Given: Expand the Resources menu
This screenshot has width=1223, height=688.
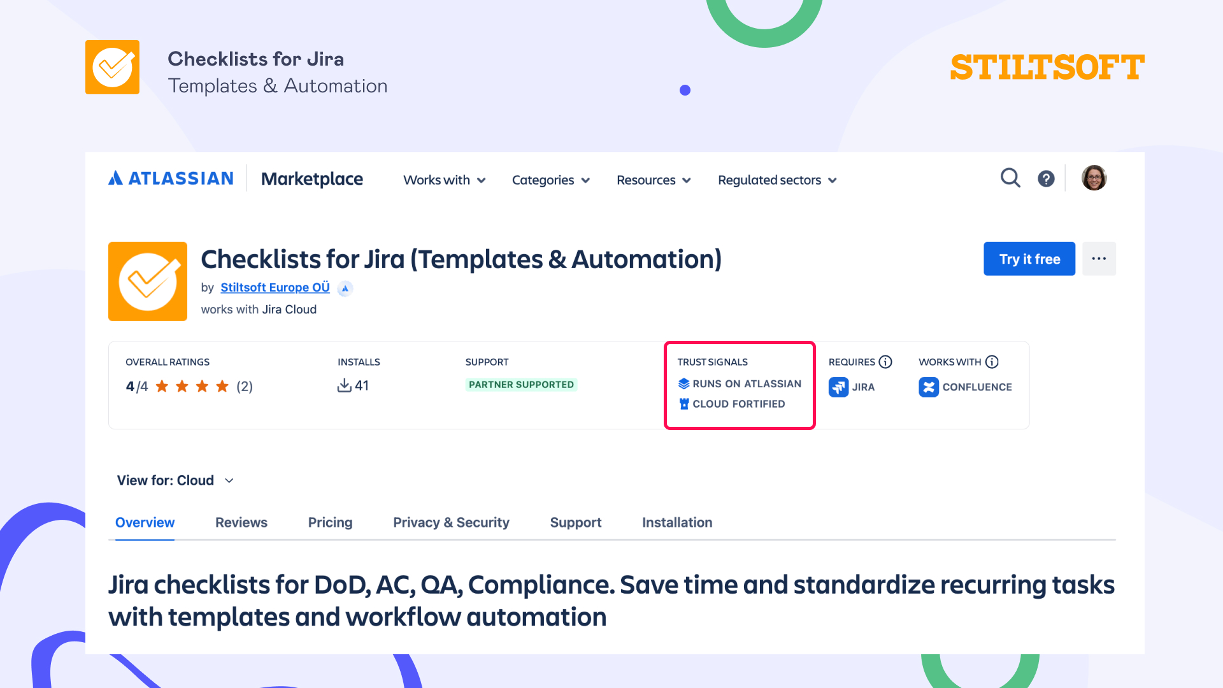Looking at the screenshot, I should [x=654, y=180].
